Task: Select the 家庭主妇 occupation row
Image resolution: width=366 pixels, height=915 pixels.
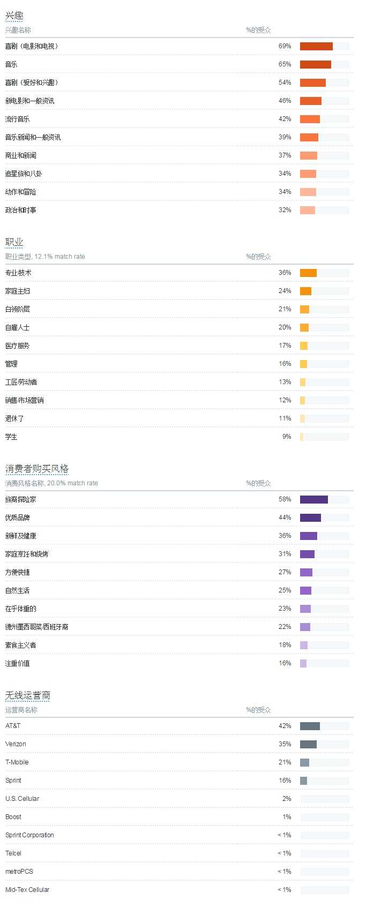Action: [x=18, y=291]
